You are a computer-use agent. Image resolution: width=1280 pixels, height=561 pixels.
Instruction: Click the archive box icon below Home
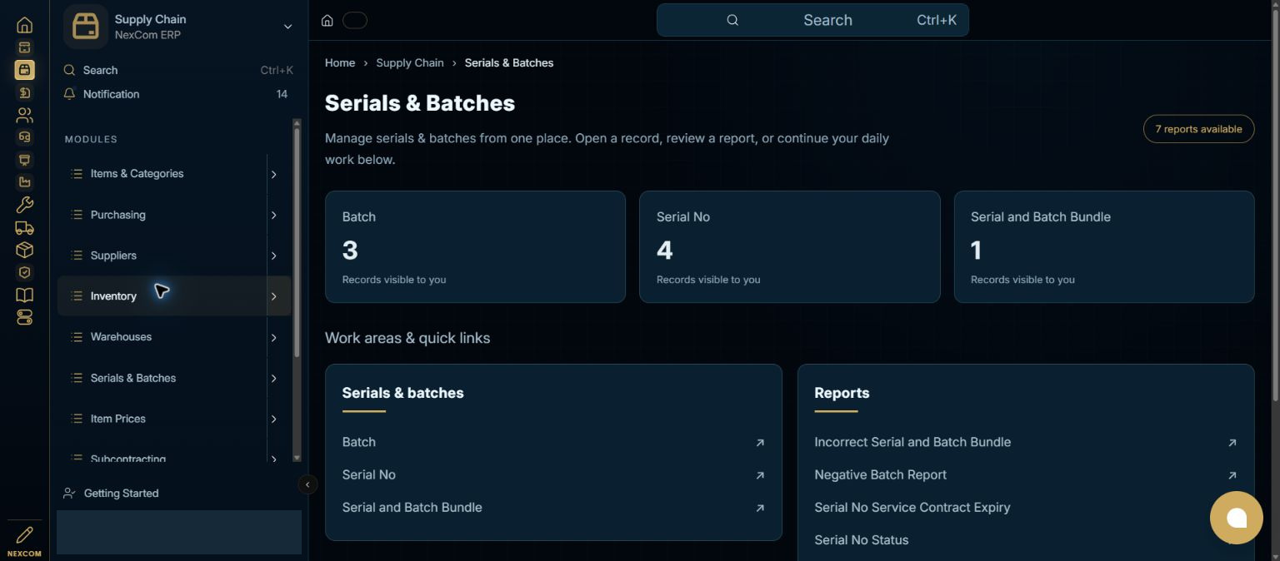(x=24, y=47)
